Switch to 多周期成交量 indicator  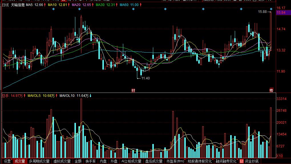click(x=39, y=161)
